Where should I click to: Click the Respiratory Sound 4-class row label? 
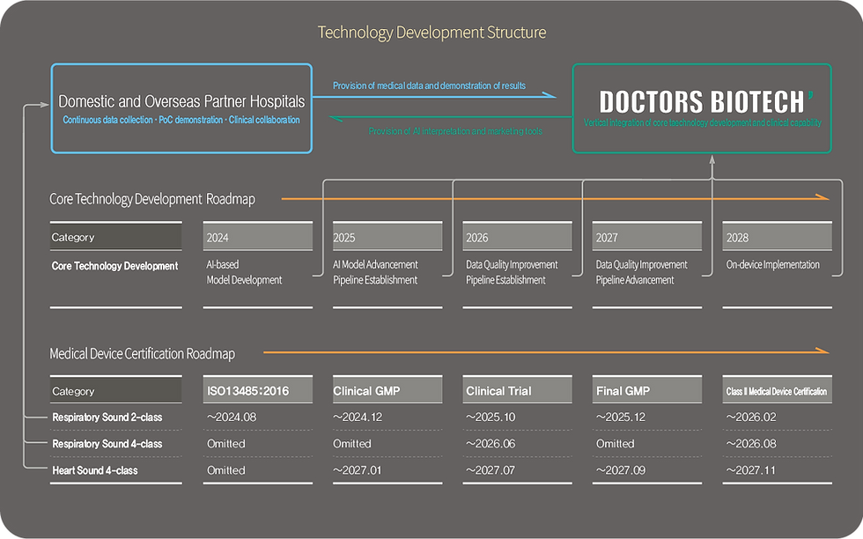107,444
